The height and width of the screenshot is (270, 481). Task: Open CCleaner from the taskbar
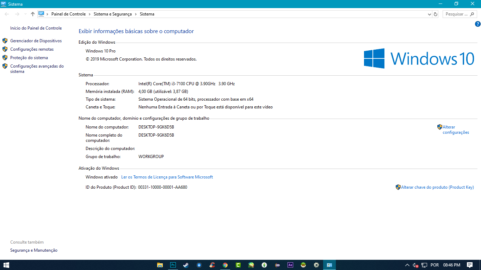(212, 265)
